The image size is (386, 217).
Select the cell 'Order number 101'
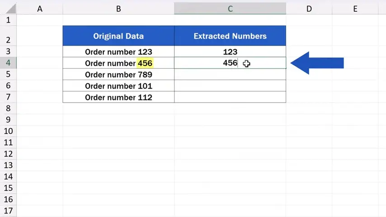coord(118,86)
